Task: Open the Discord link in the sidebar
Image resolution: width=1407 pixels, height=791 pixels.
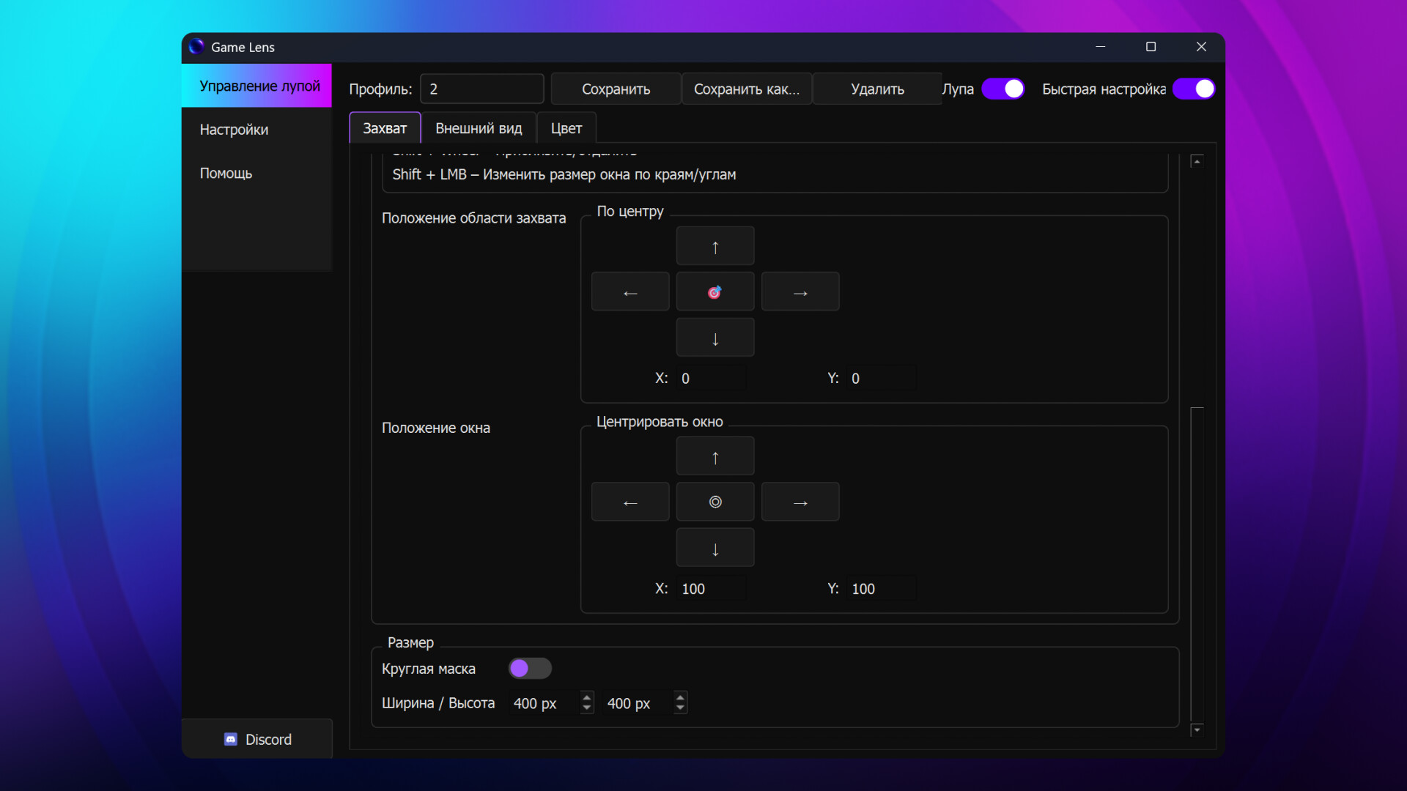Action: pyautogui.click(x=257, y=739)
